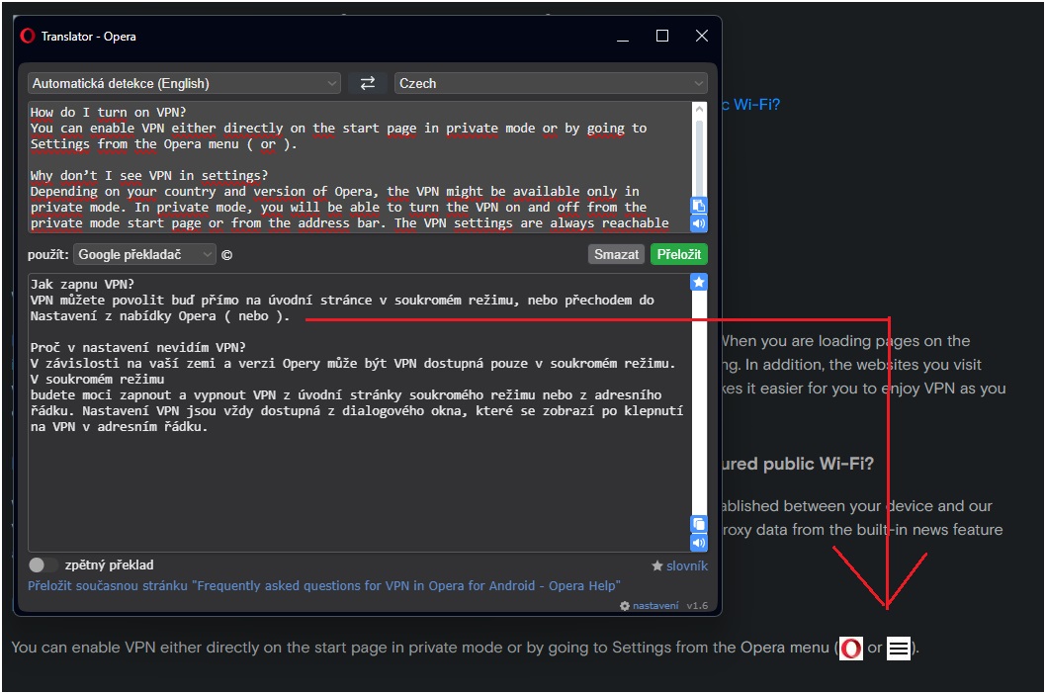This screenshot has width=1046, height=694.
Task: Open the slovník link
Action: 686,565
